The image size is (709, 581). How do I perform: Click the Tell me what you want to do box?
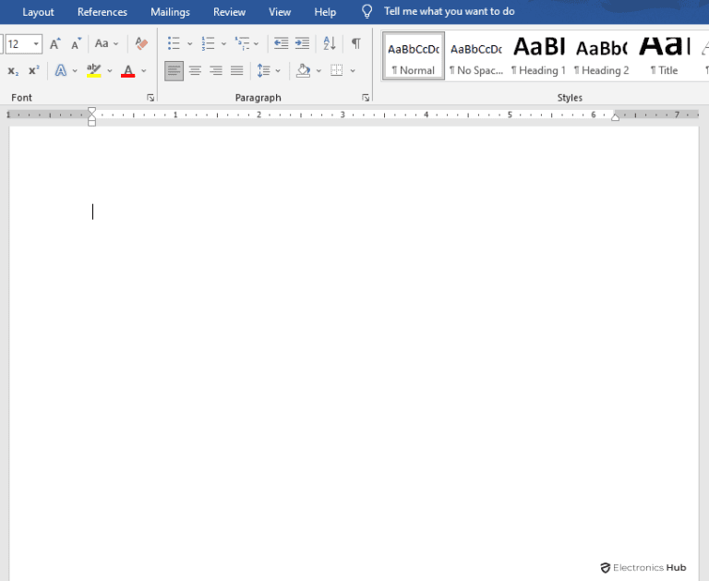point(449,12)
